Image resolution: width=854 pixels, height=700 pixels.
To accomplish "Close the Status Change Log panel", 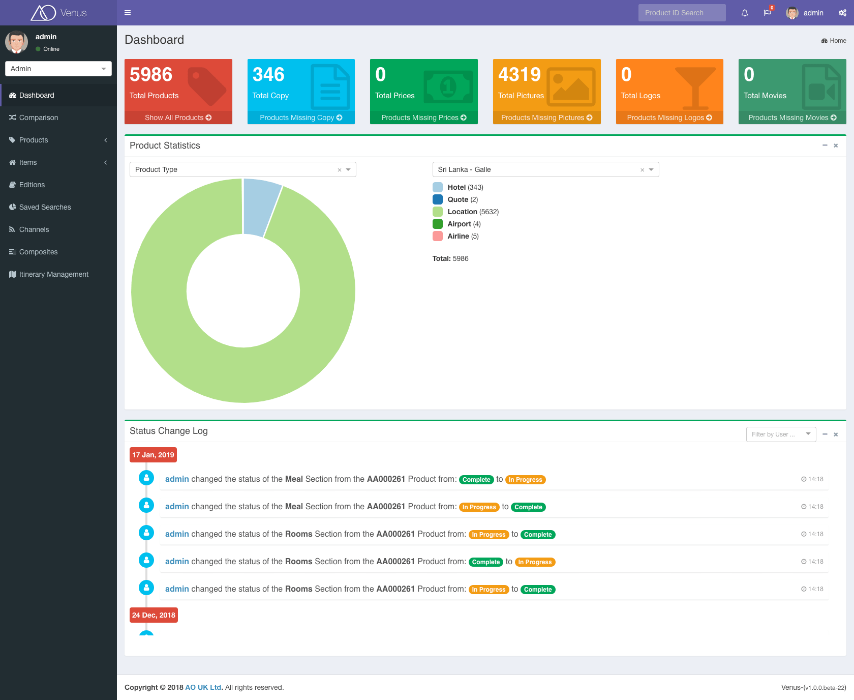I will pyautogui.click(x=836, y=434).
